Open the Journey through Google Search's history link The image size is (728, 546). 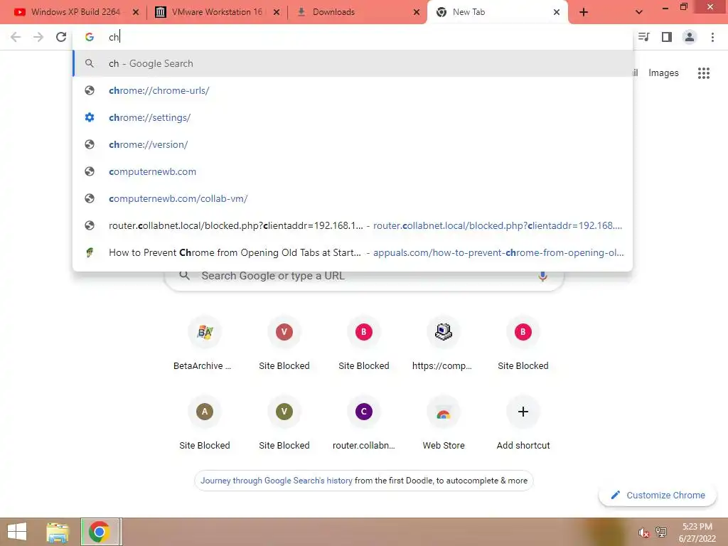point(277,481)
